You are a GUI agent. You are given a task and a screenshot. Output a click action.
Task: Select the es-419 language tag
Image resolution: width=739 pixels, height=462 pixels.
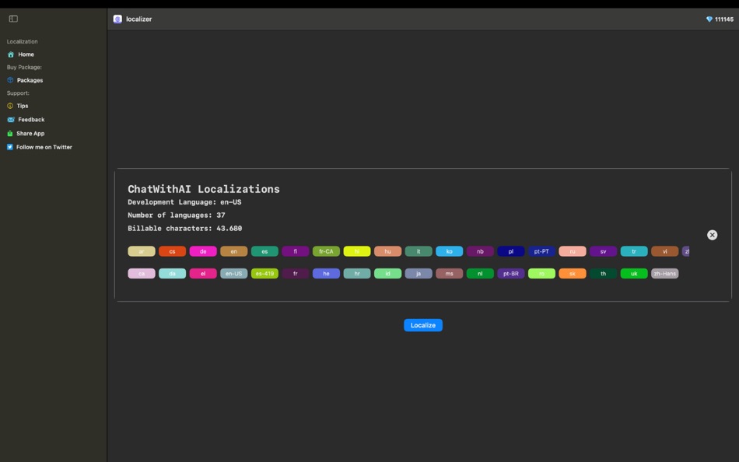[264, 274]
